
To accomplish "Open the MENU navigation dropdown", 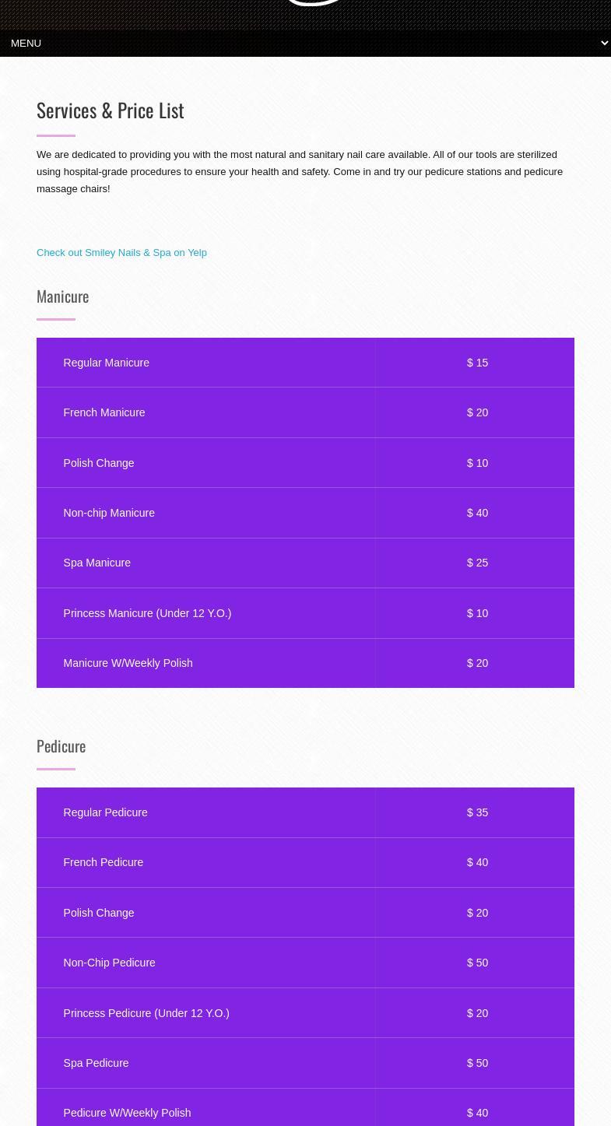I will (x=305, y=44).
